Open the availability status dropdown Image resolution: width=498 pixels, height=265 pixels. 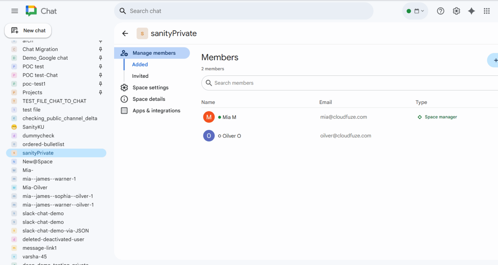(x=415, y=11)
